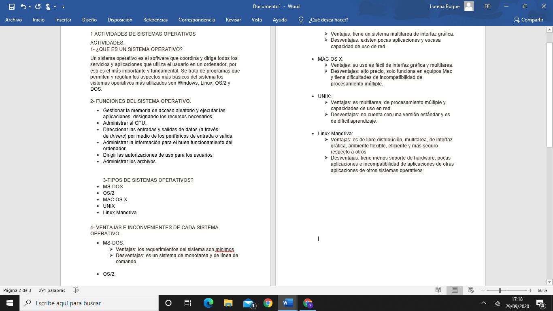Click the ¿Qué desea hacer? search field

[328, 20]
